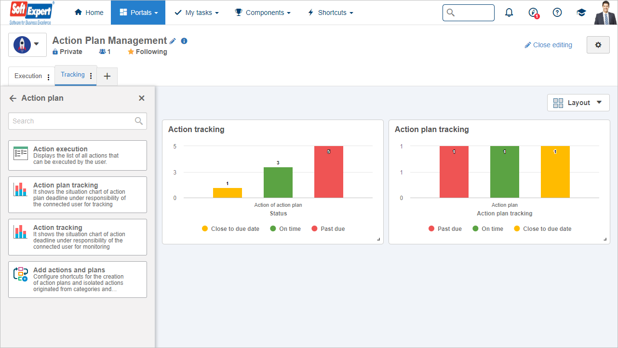Click the search magnifier in top bar

pos(451,13)
